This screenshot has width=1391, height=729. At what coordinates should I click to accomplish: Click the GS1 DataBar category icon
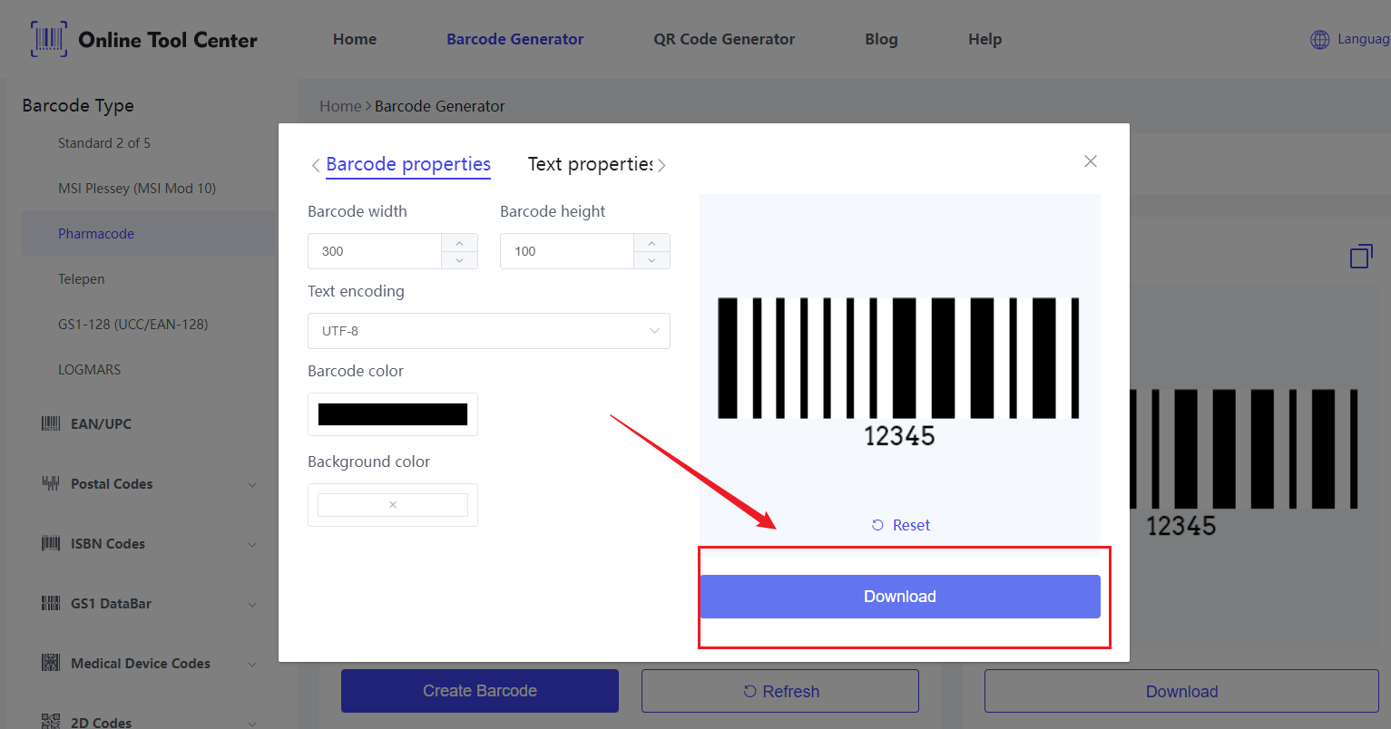51,603
